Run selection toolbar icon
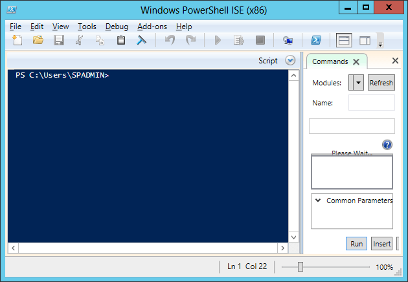 pyautogui.click(x=238, y=40)
